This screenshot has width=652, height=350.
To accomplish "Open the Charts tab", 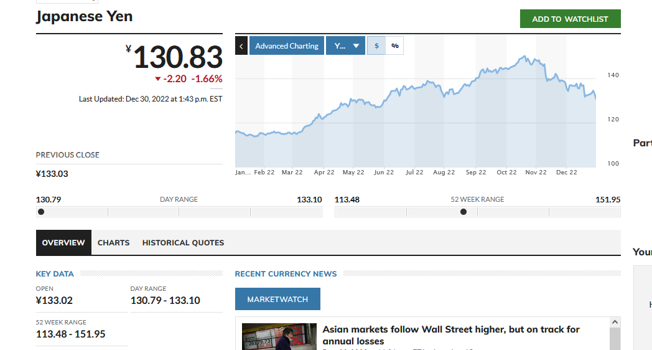I will pyautogui.click(x=113, y=243).
